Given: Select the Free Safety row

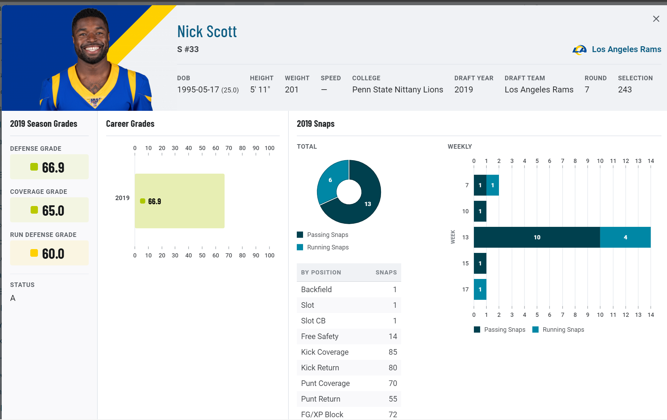Looking at the screenshot, I should 349,336.
